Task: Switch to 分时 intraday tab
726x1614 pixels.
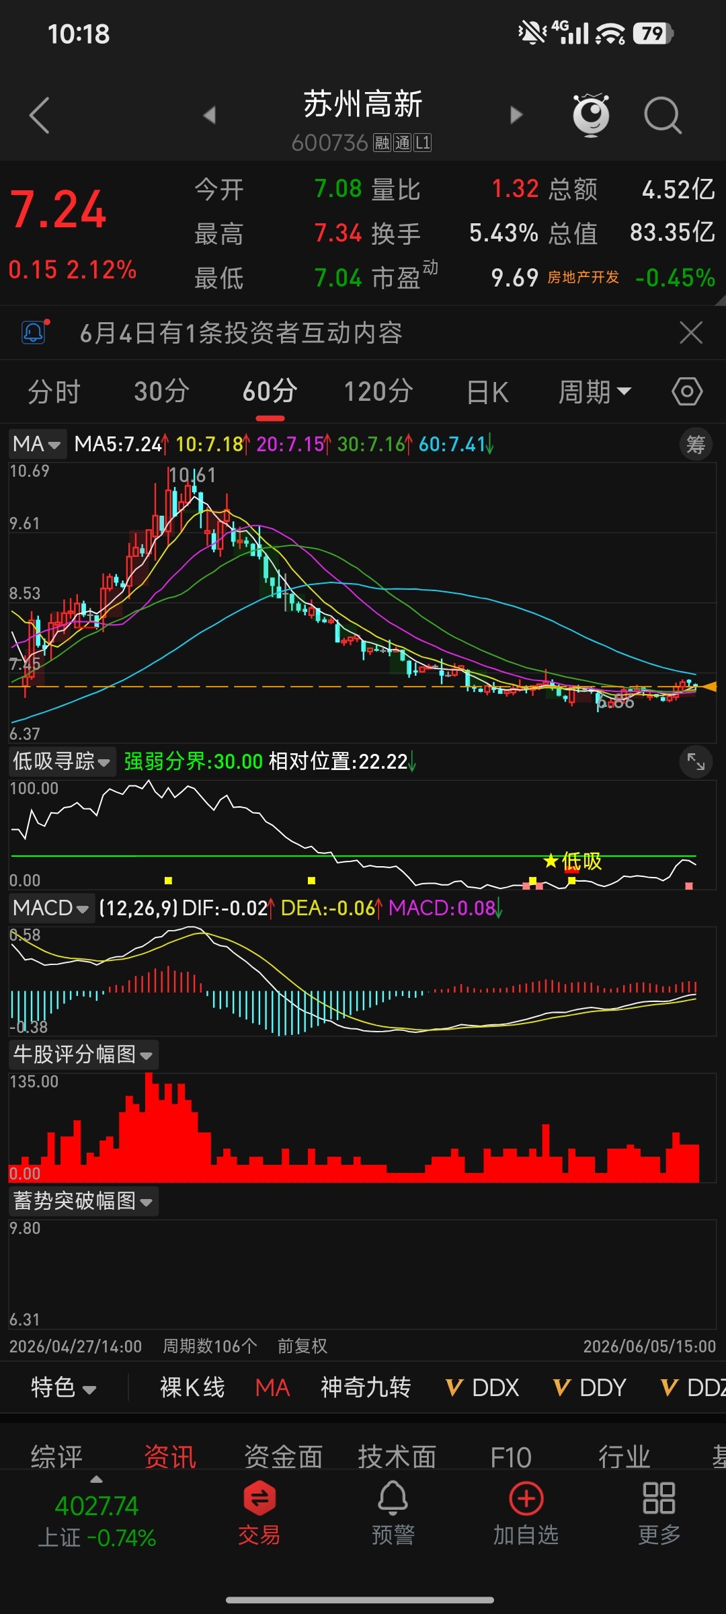Action: (x=54, y=391)
